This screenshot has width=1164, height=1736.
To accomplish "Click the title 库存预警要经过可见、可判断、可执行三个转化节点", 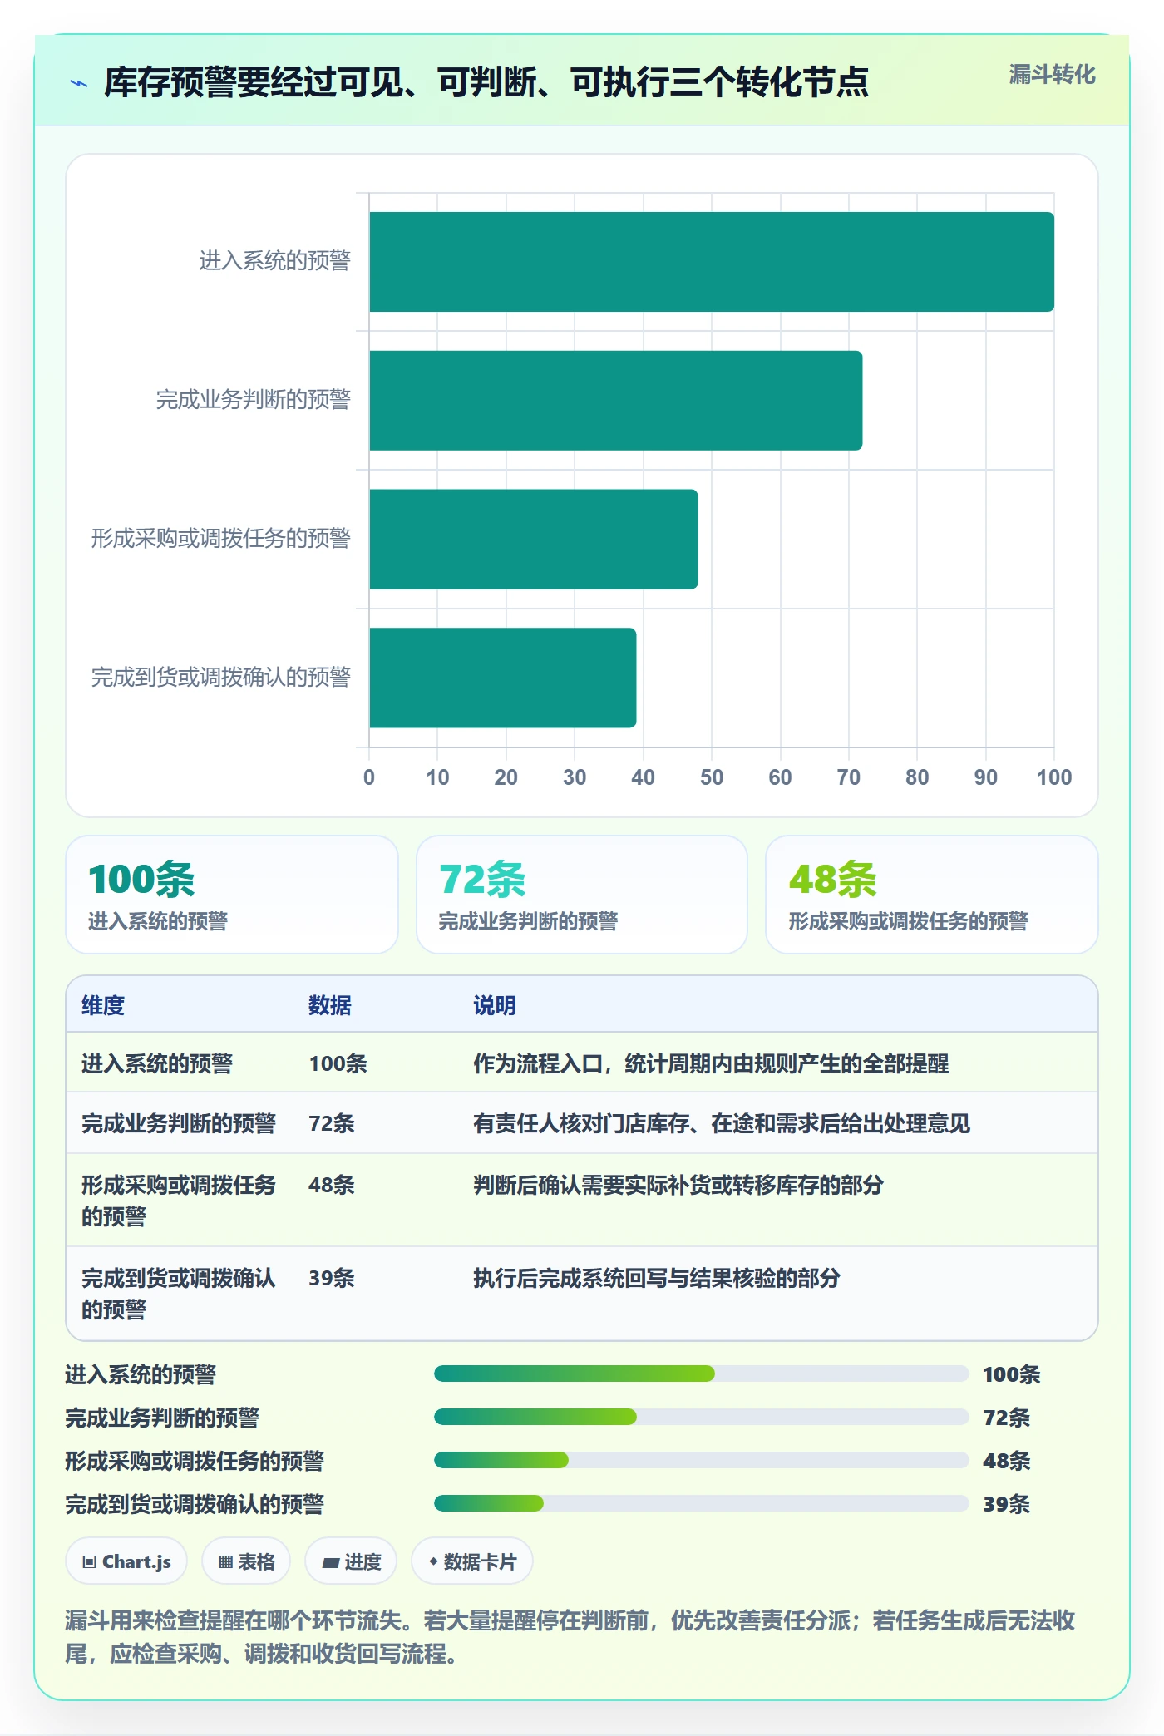I will pos(486,82).
